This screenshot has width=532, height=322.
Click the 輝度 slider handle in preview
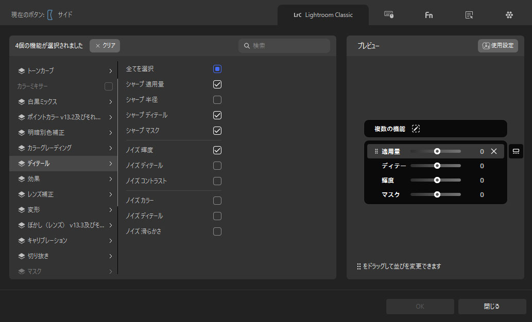coord(437,180)
